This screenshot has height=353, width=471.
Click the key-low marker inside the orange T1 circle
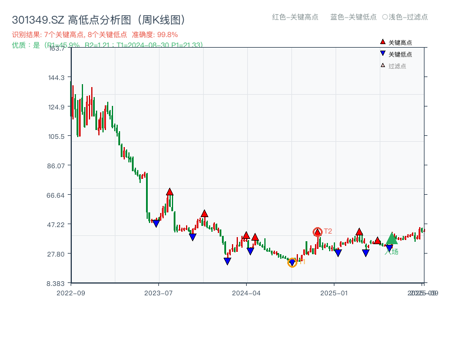coord(292,262)
